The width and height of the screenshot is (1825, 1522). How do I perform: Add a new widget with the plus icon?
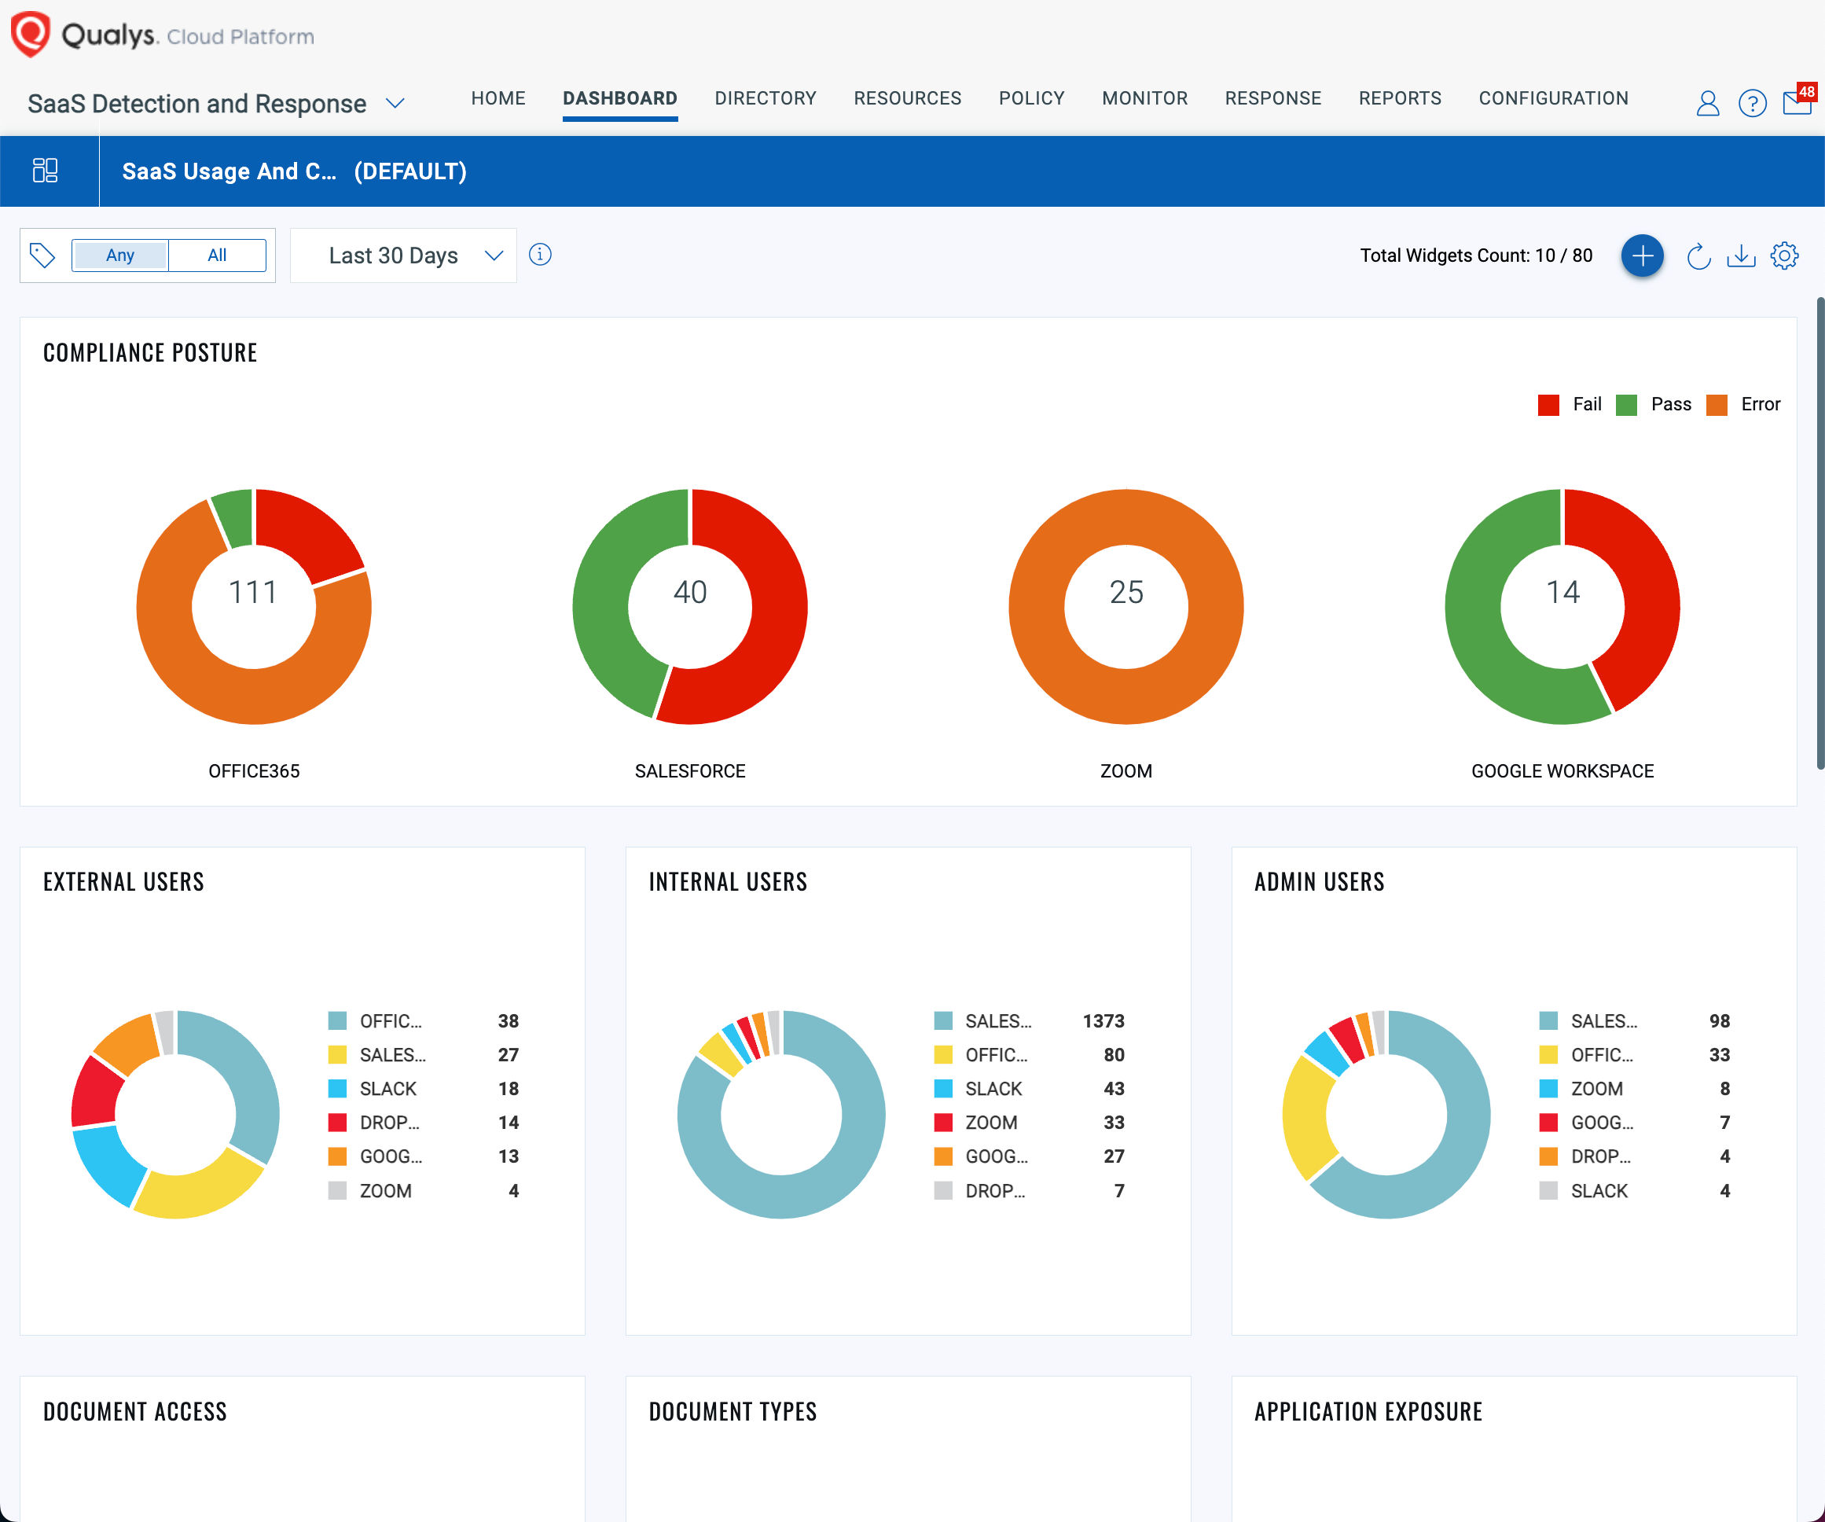[1642, 256]
